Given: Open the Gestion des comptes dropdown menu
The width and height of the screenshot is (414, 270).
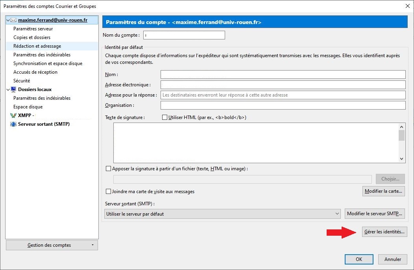Looking at the screenshot, I should point(52,245).
